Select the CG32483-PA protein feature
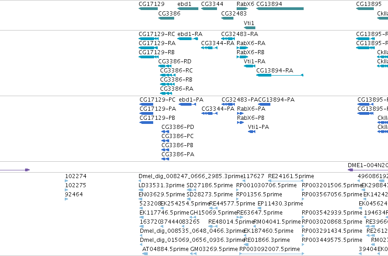The image size is (388, 256). pos(228,104)
